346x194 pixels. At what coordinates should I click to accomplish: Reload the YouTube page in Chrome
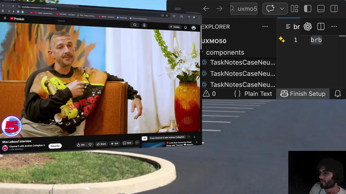(13, 6)
